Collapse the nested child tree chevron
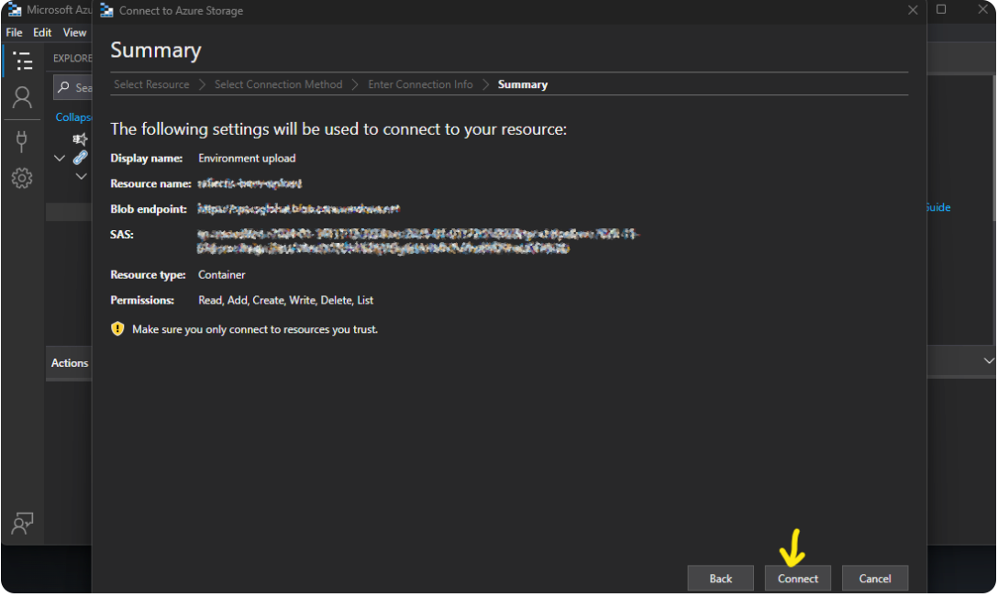The width and height of the screenshot is (998, 597). 81,176
